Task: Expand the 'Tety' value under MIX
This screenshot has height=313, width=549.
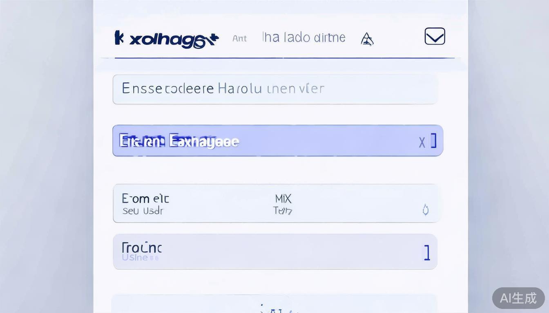Action: click(283, 211)
